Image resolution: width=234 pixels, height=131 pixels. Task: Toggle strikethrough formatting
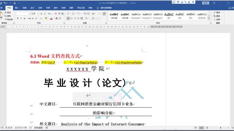pos(30,19)
